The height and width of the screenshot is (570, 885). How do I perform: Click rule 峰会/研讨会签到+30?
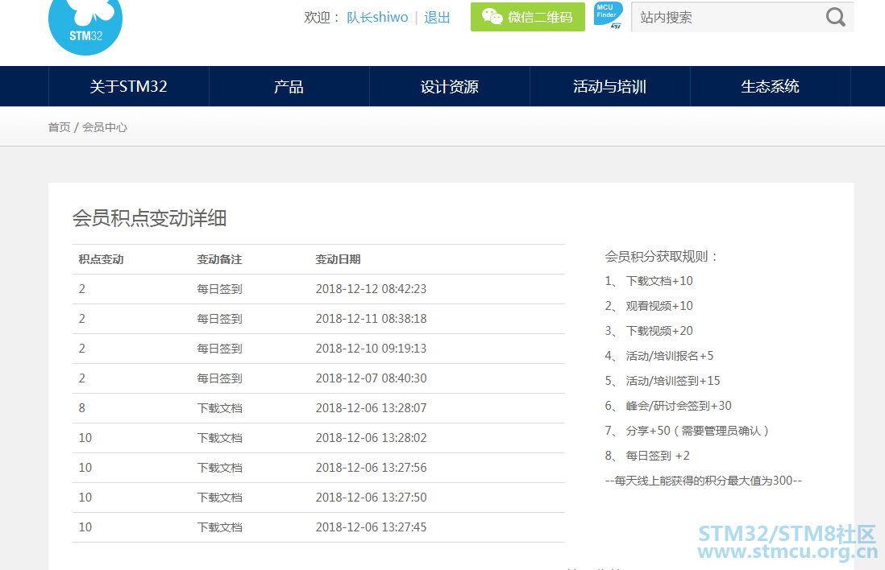coord(679,406)
